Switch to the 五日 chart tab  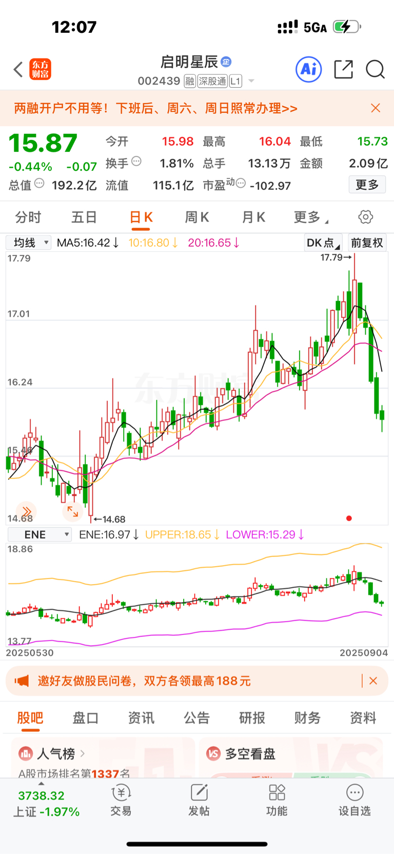[84, 217]
